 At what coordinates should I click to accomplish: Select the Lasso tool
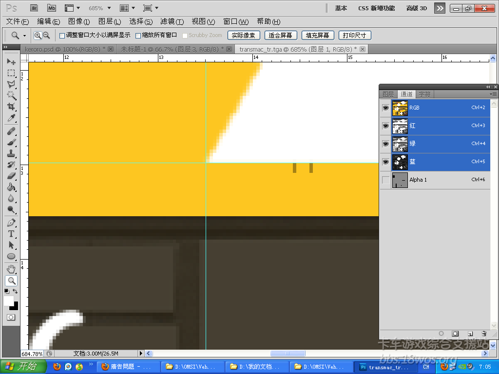(11, 84)
